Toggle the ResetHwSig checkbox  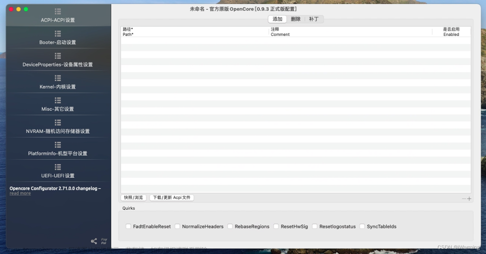[x=276, y=226]
